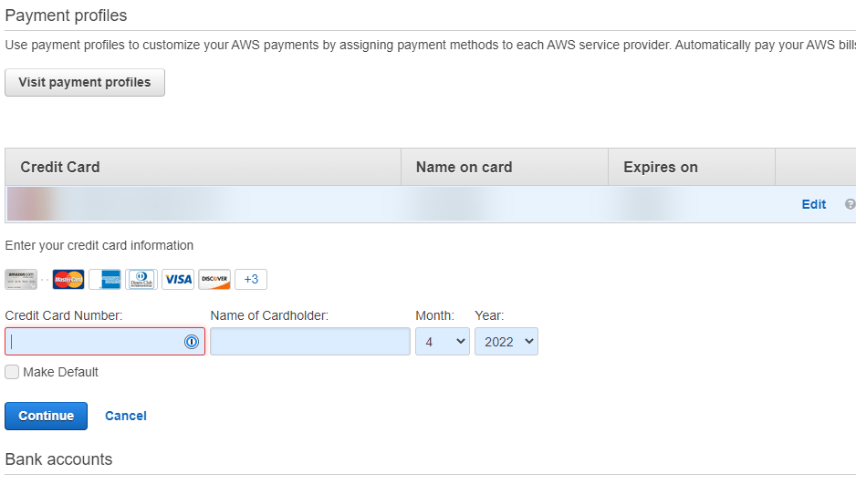856x484 pixels.
Task: Focus the Name of Cardholder field
Action: pos(310,342)
